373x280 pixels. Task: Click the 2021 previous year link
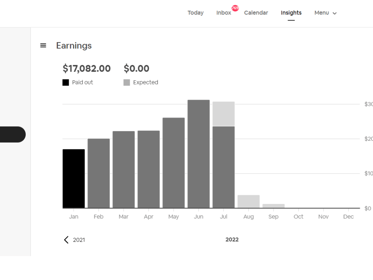coord(79,240)
